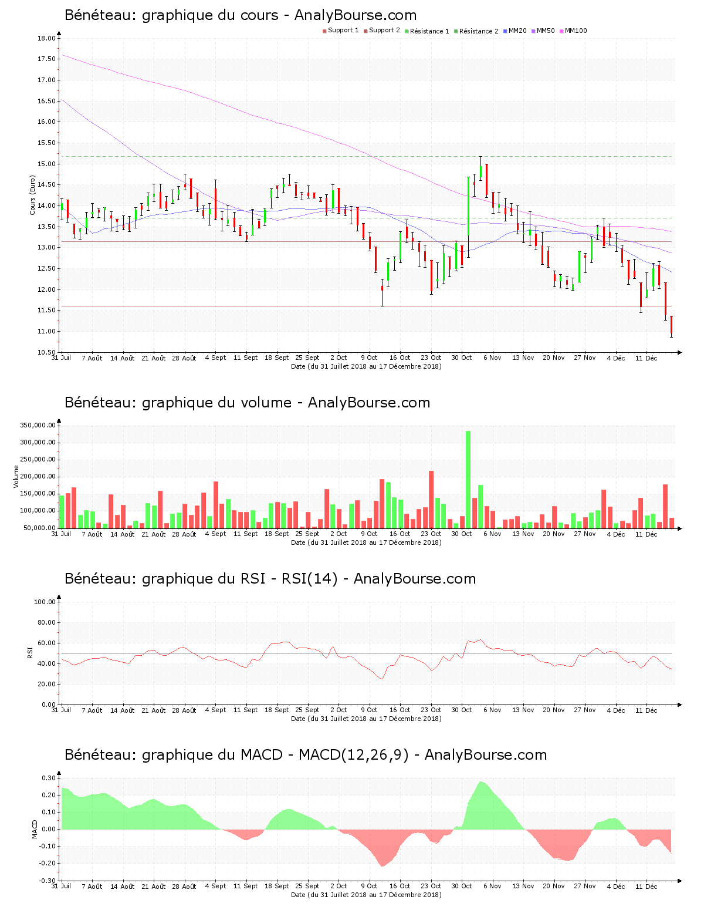The height and width of the screenshot is (910, 704).
Task: Select the Support 2 legend label
Action: click(384, 31)
